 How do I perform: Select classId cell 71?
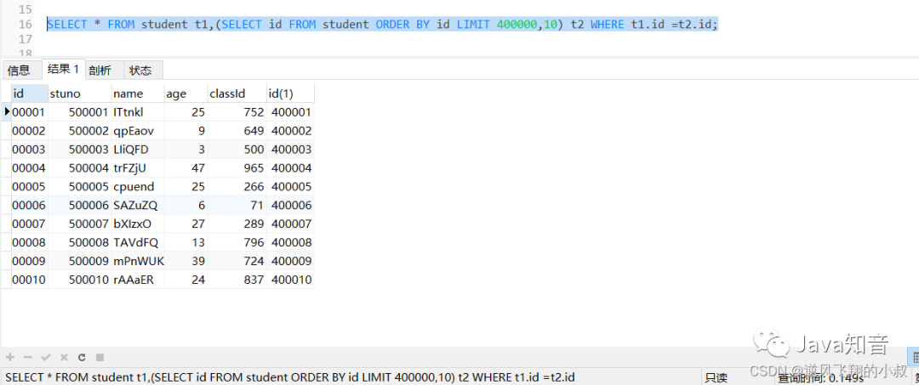pyautogui.click(x=237, y=206)
